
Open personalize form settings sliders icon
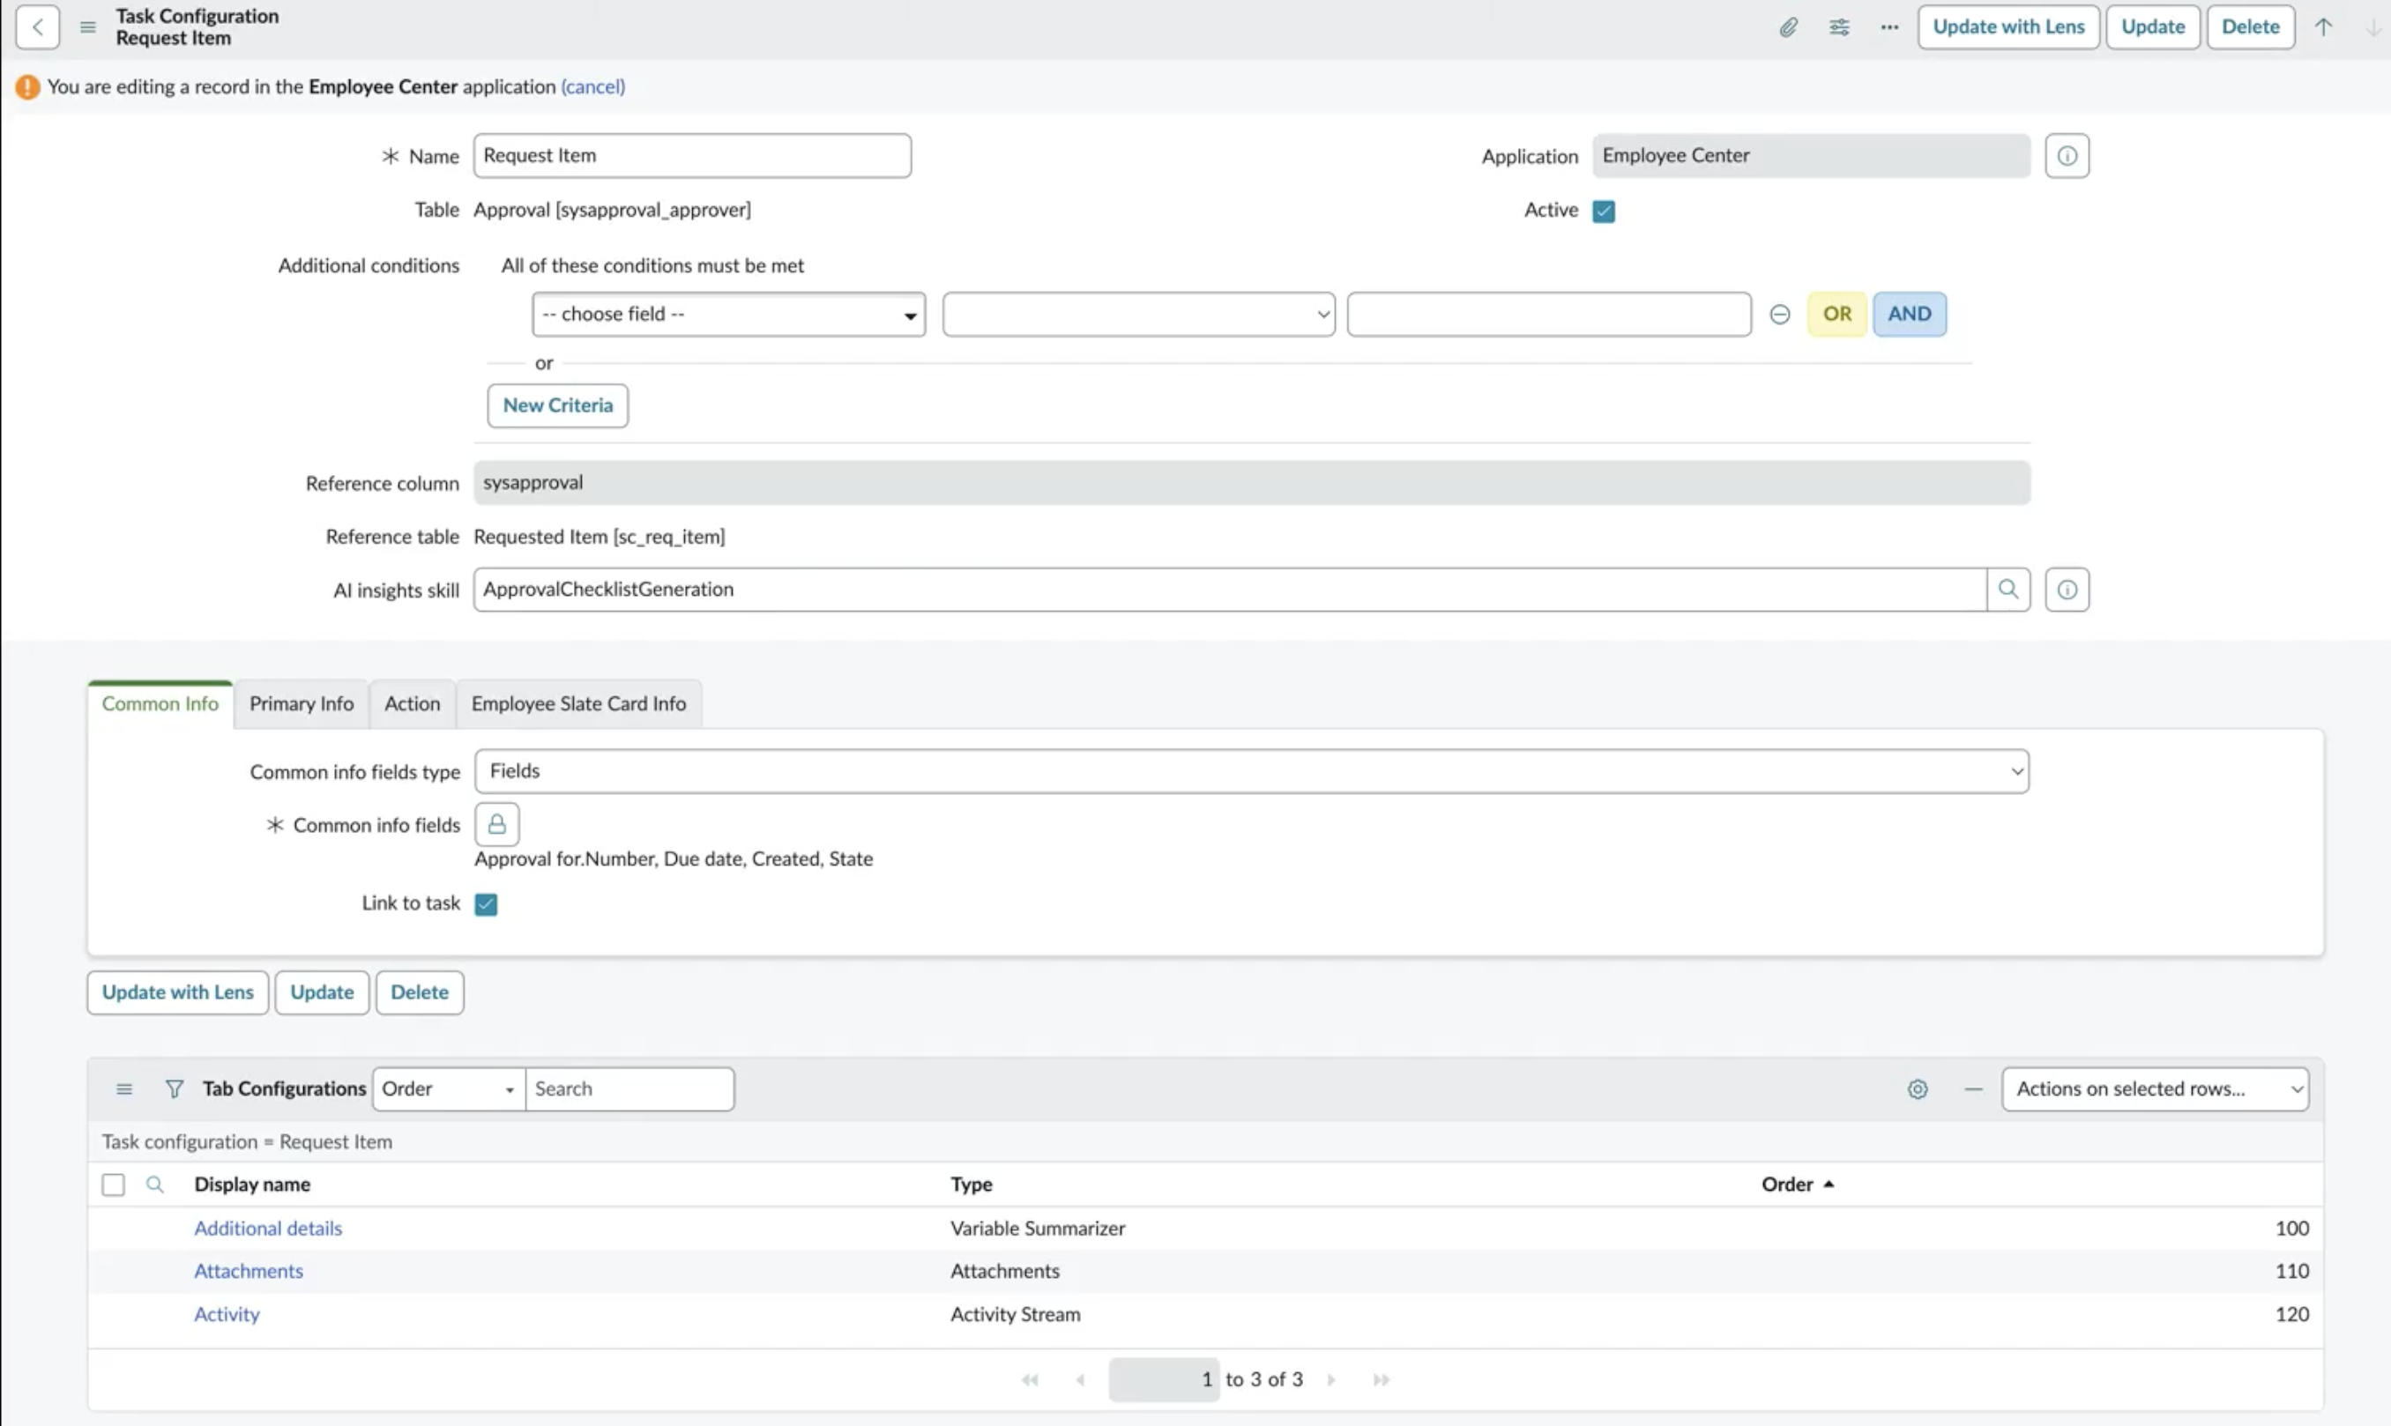[1839, 27]
